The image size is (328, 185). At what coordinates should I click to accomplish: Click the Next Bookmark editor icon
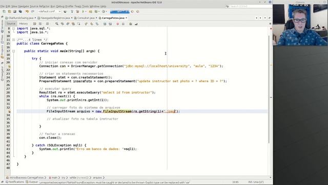tap(92, 24)
